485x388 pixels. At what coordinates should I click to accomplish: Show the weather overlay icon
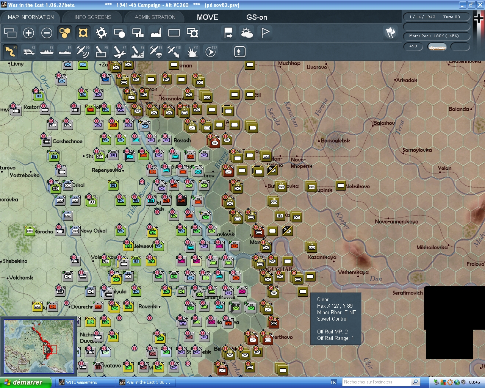(247, 33)
